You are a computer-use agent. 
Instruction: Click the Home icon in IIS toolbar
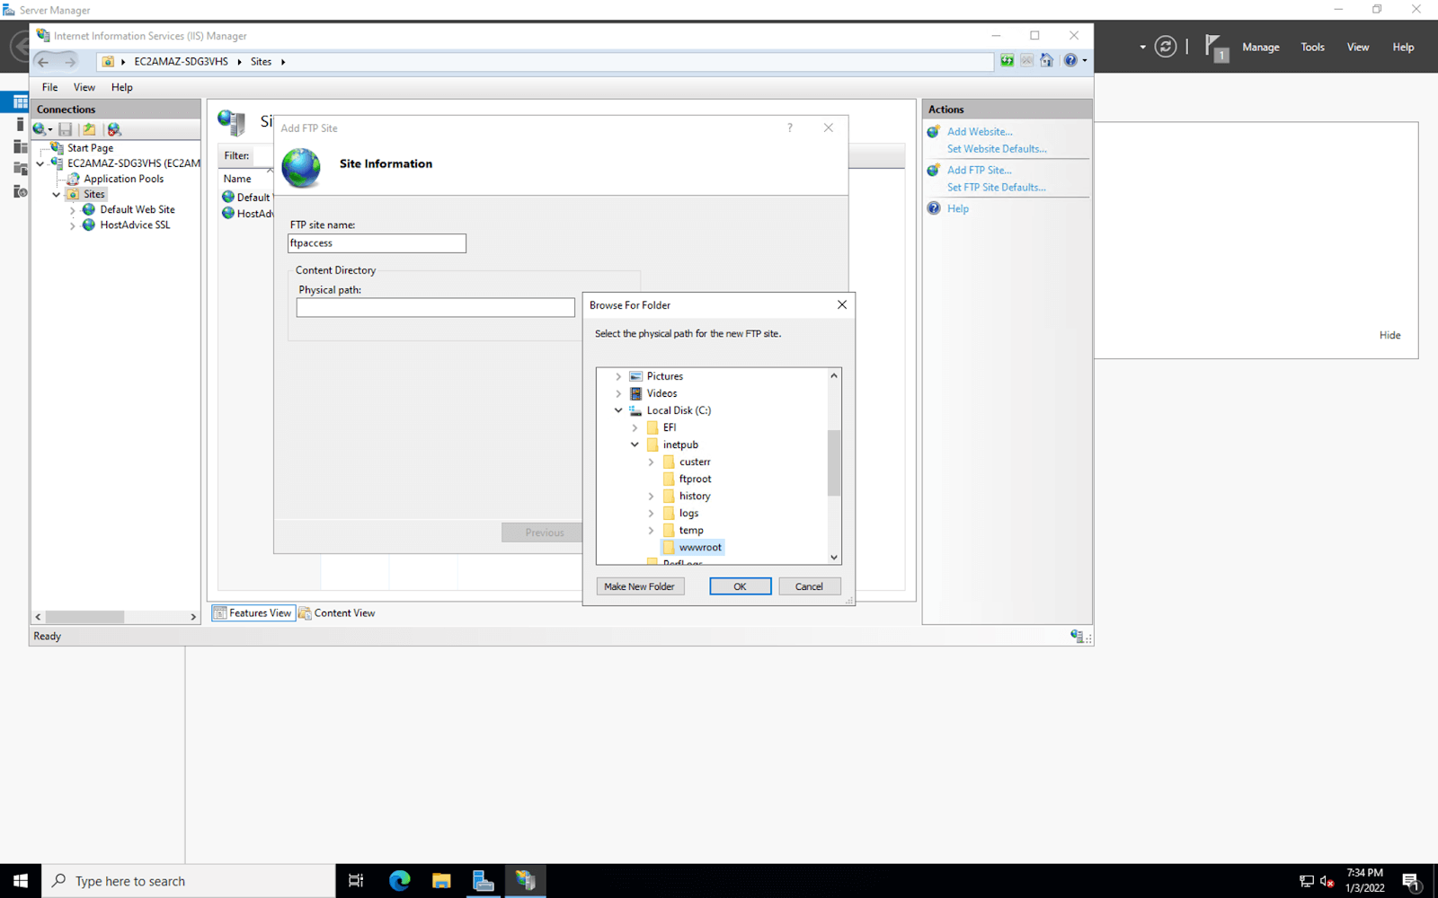pyautogui.click(x=1046, y=60)
